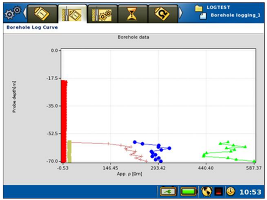Click the right tab navigation arrow
Image resolution: width=267 pixels, height=200 pixels.
pos(181,13)
